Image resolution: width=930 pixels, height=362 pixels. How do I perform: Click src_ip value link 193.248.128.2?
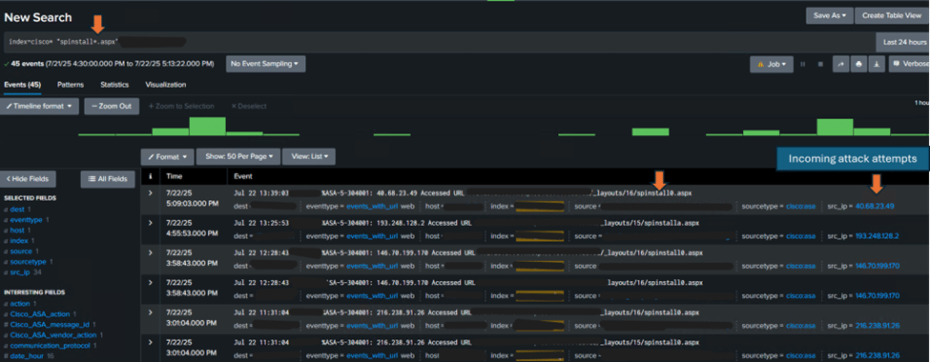click(878, 236)
